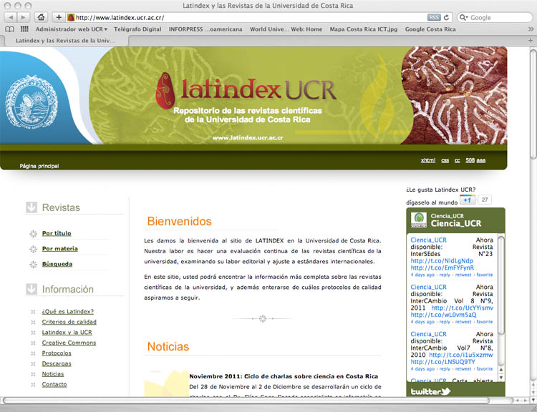This screenshot has width=537, height=412.
Task: Click the Universidad de Costa Rica seal
Action: pyautogui.click(x=32, y=102)
